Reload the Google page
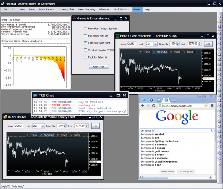 point(153,106)
